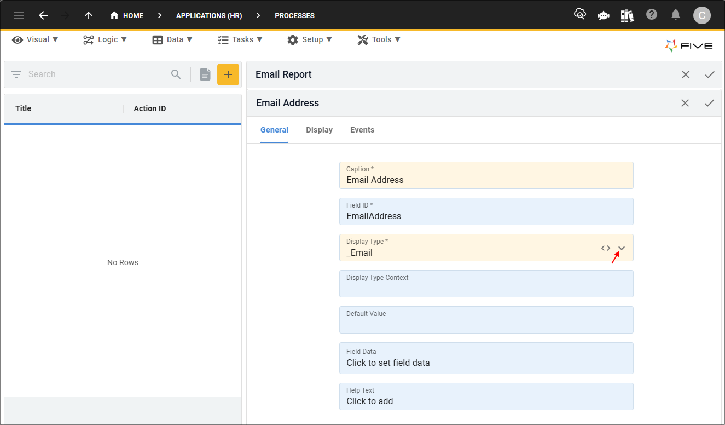Expand the Setup menu

(310, 39)
